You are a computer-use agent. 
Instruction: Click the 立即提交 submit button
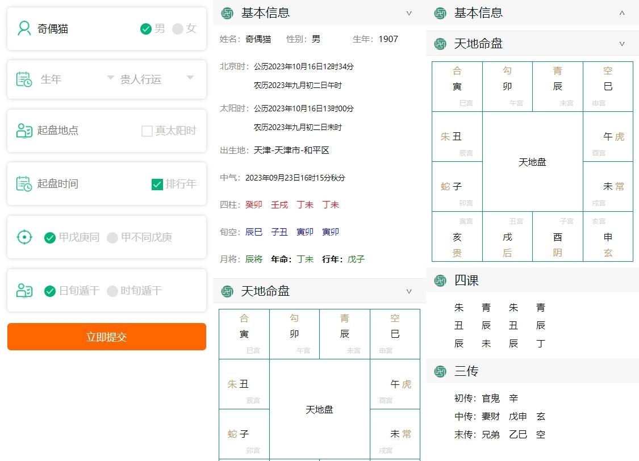[x=107, y=337]
